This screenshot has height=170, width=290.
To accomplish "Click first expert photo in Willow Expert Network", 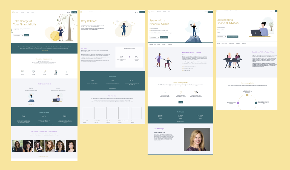I will 17,146.
